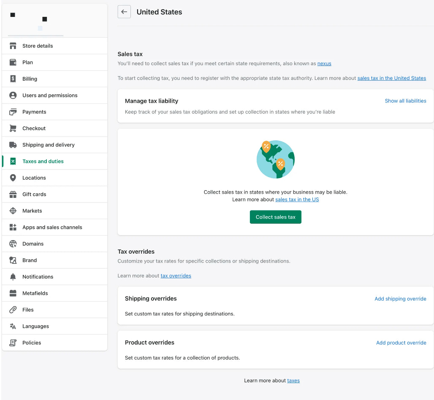Click the Checkout cart icon

click(13, 128)
